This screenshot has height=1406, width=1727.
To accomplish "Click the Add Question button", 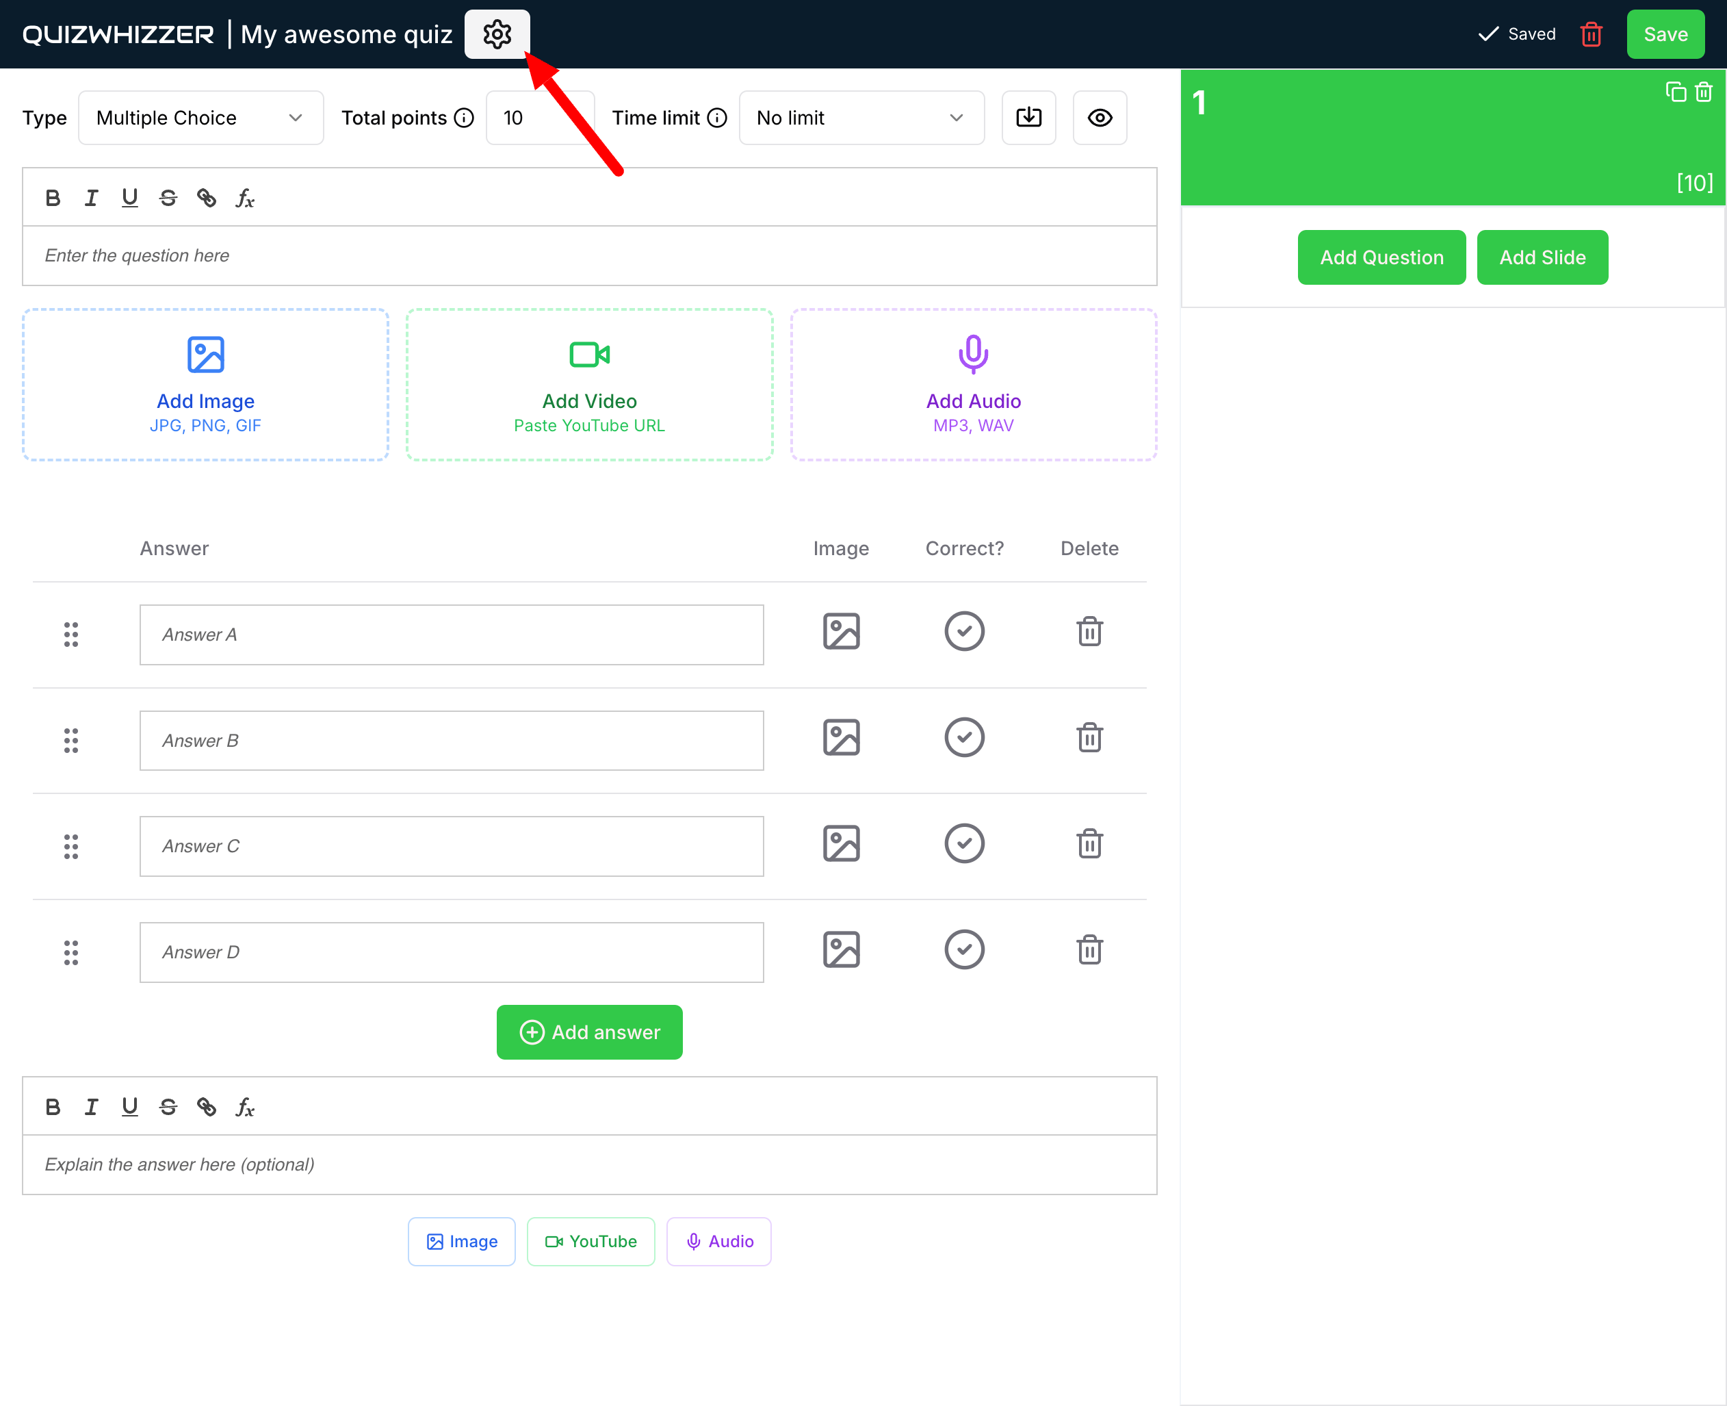I will click(1381, 257).
